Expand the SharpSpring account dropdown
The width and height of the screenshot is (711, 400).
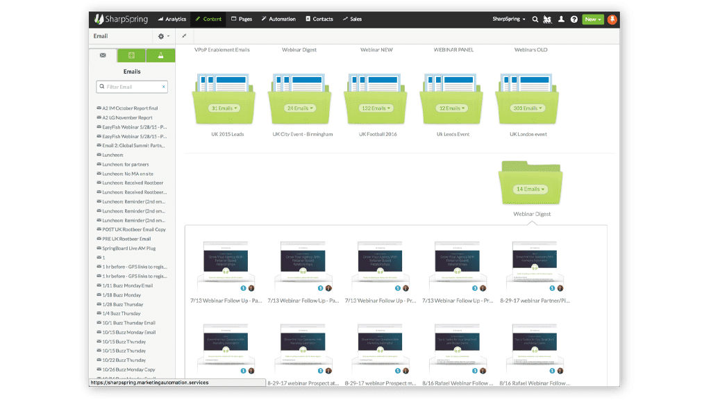coord(509,19)
